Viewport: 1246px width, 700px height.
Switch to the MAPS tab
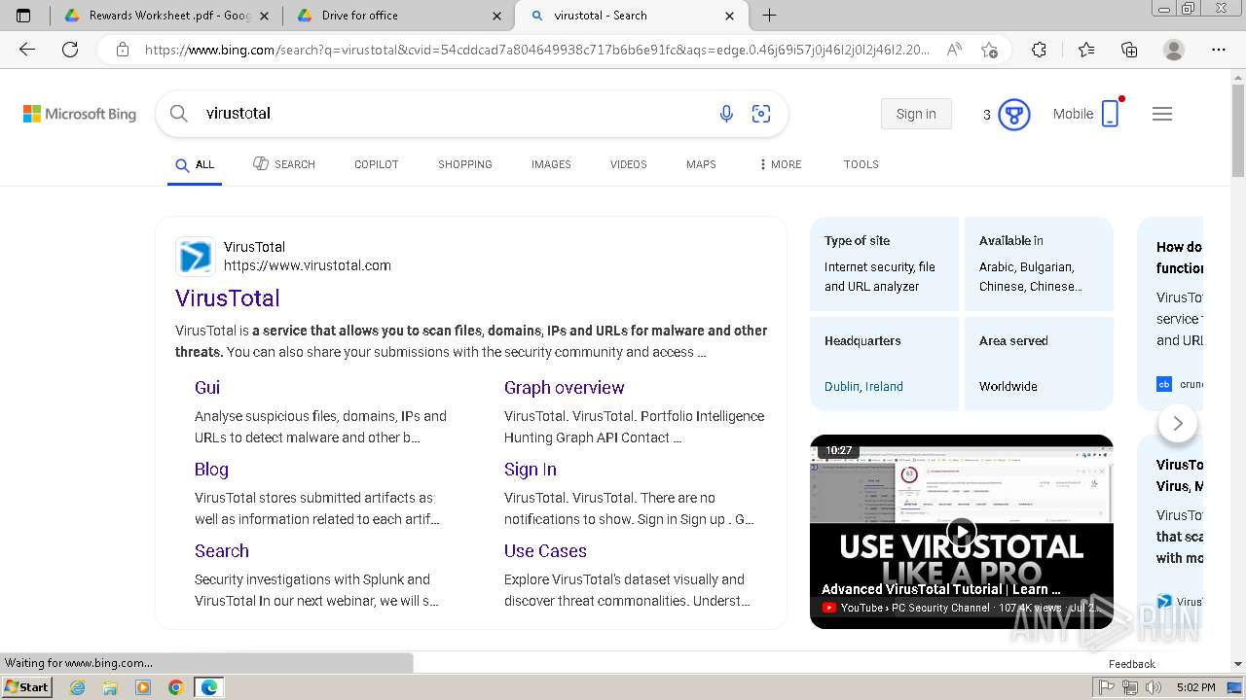701,164
